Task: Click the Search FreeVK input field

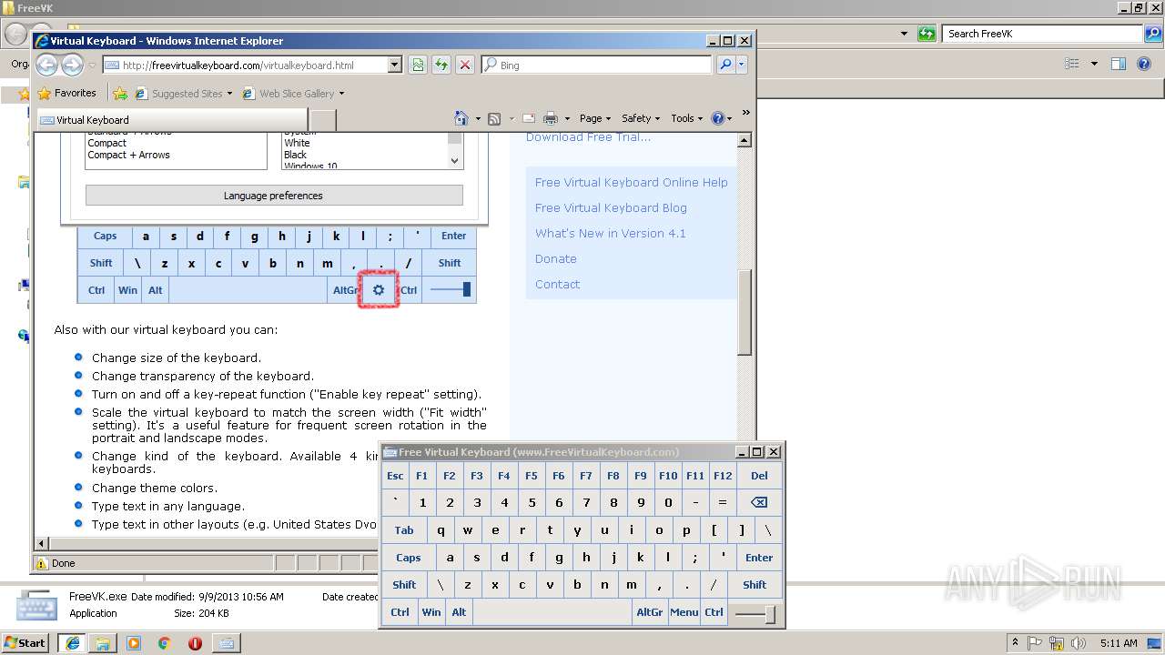Action: coord(1043,34)
